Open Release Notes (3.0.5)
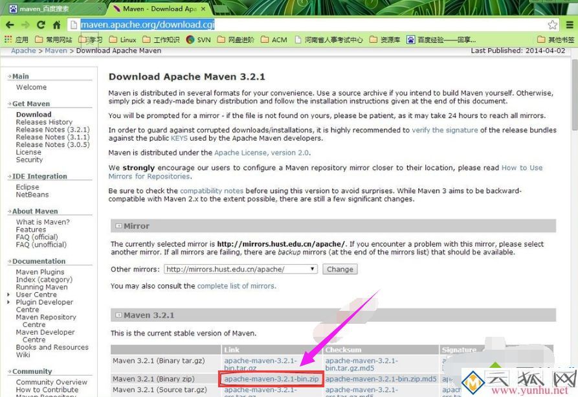Viewport: 578px width, 397px height. pos(52,144)
